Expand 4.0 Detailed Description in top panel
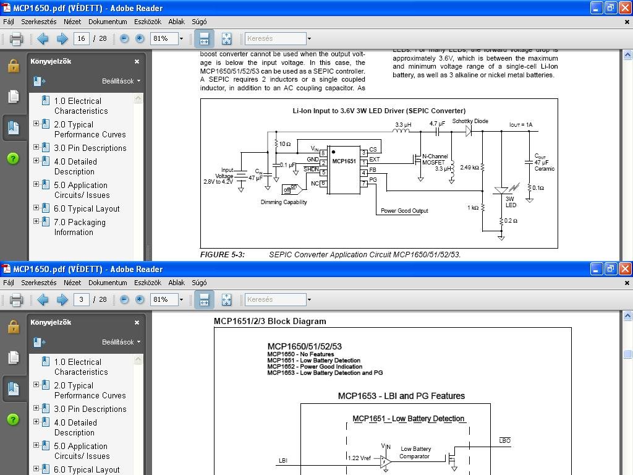 coord(36,161)
